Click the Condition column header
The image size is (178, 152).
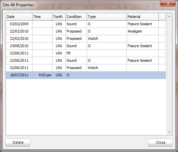pos(76,17)
